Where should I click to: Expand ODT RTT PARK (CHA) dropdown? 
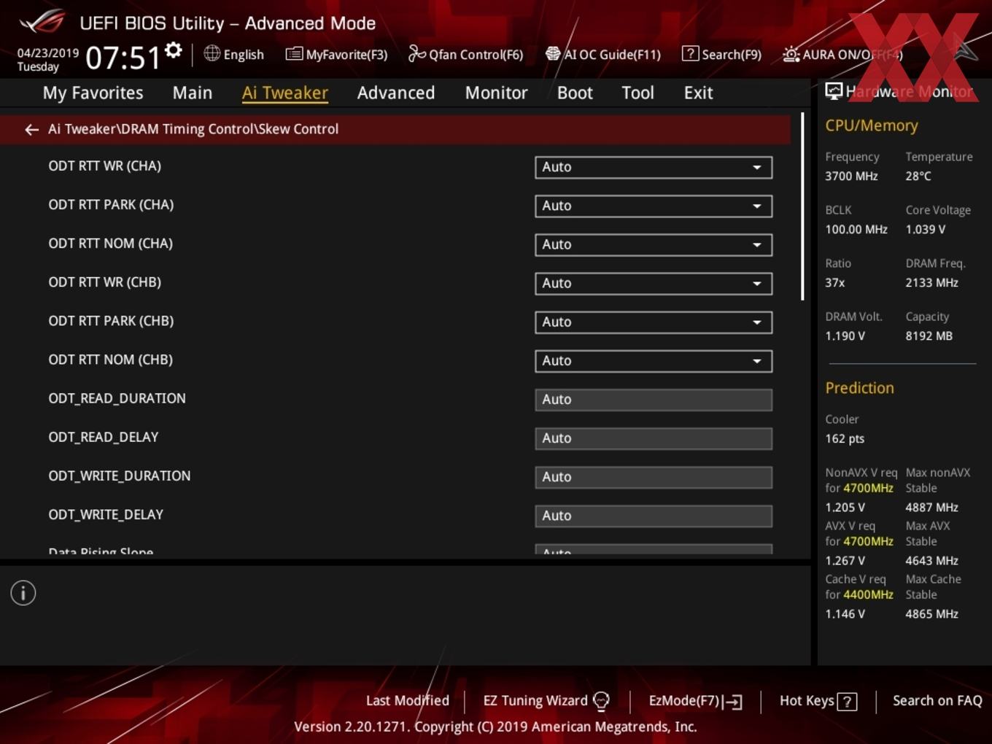click(654, 206)
